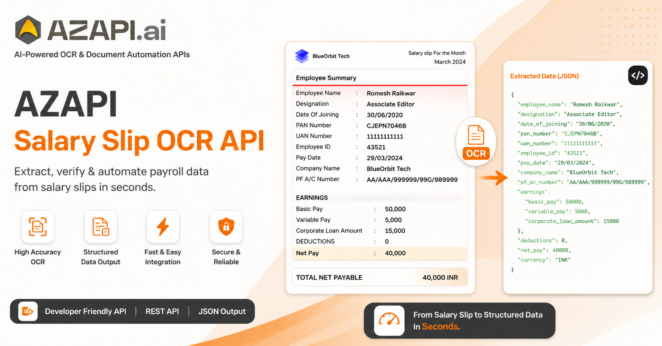
Task: Click the "pan_number" JSON line
Action: [x=560, y=134]
